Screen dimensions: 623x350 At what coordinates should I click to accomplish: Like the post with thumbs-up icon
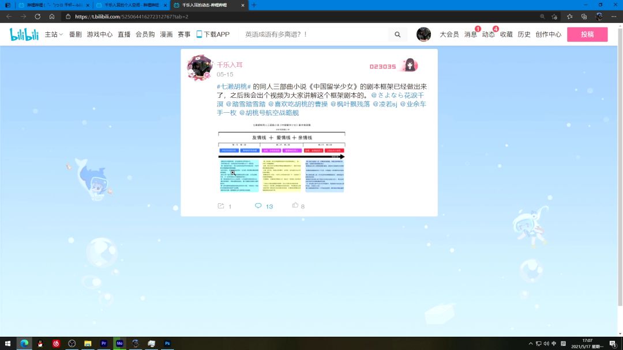click(295, 206)
